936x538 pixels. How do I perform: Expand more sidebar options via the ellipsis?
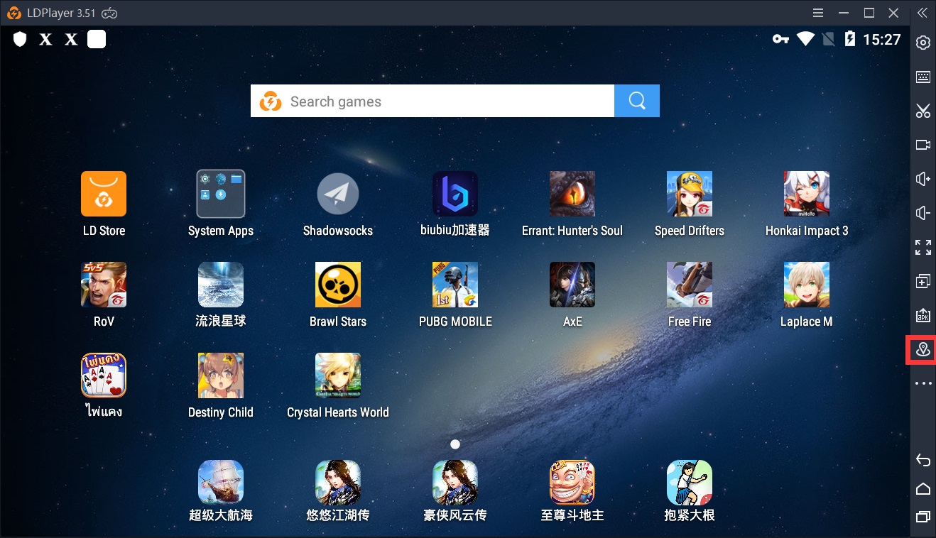(x=921, y=383)
